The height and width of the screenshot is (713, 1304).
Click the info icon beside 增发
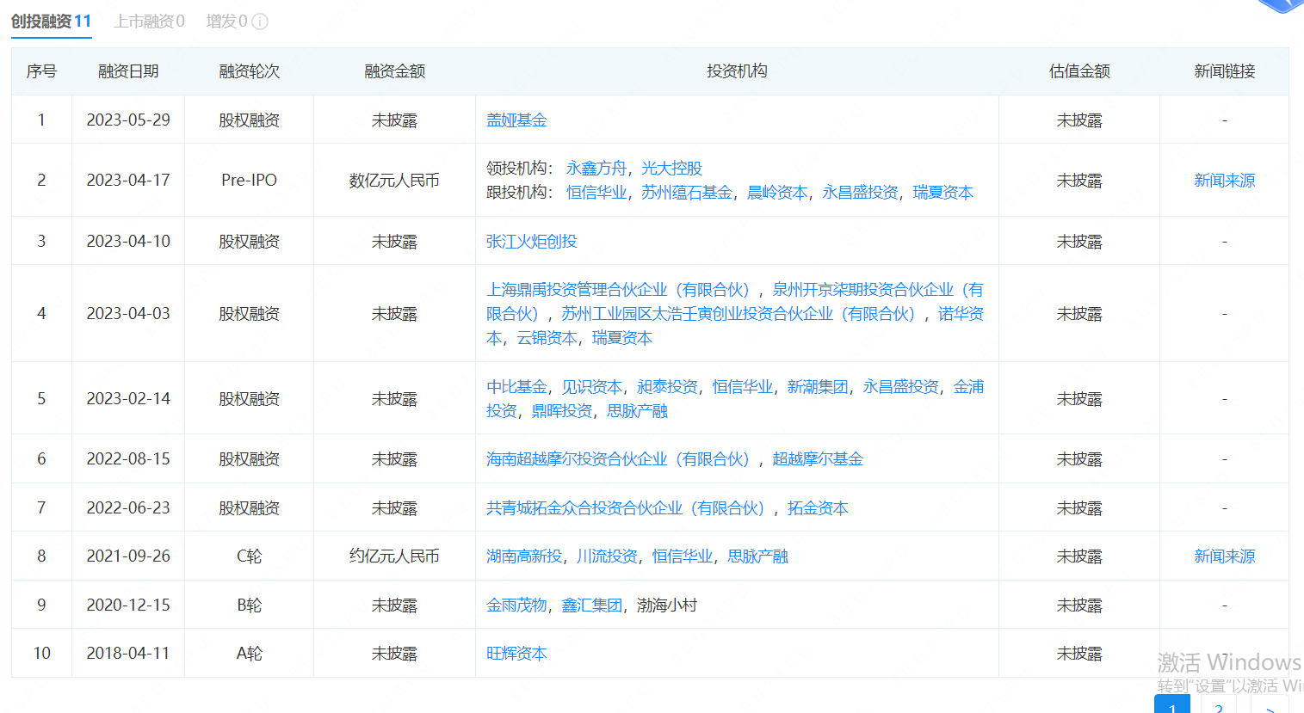click(x=260, y=22)
